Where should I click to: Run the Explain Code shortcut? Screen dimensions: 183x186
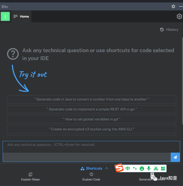[91, 179]
